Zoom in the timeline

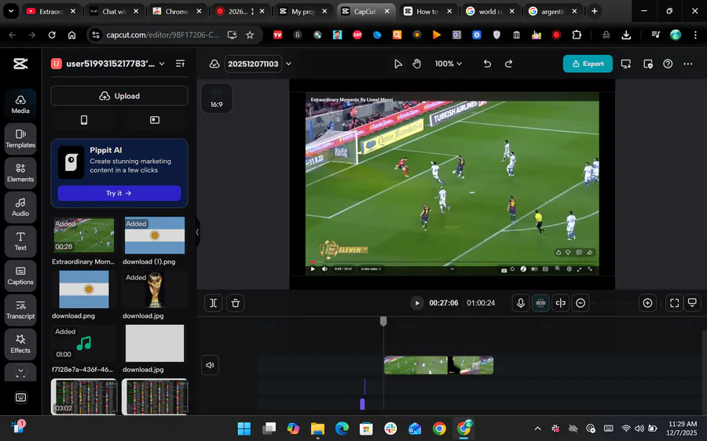point(647,303)
